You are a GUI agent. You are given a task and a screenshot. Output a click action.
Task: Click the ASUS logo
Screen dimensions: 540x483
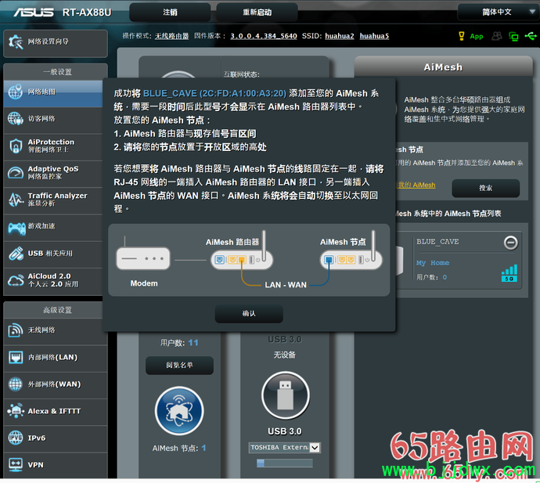pyautogui.click(x=34, y=13)
